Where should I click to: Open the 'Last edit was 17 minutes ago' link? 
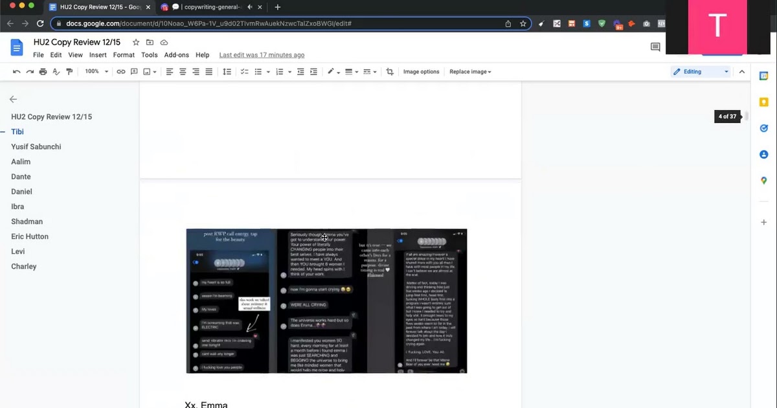point(262,55)
